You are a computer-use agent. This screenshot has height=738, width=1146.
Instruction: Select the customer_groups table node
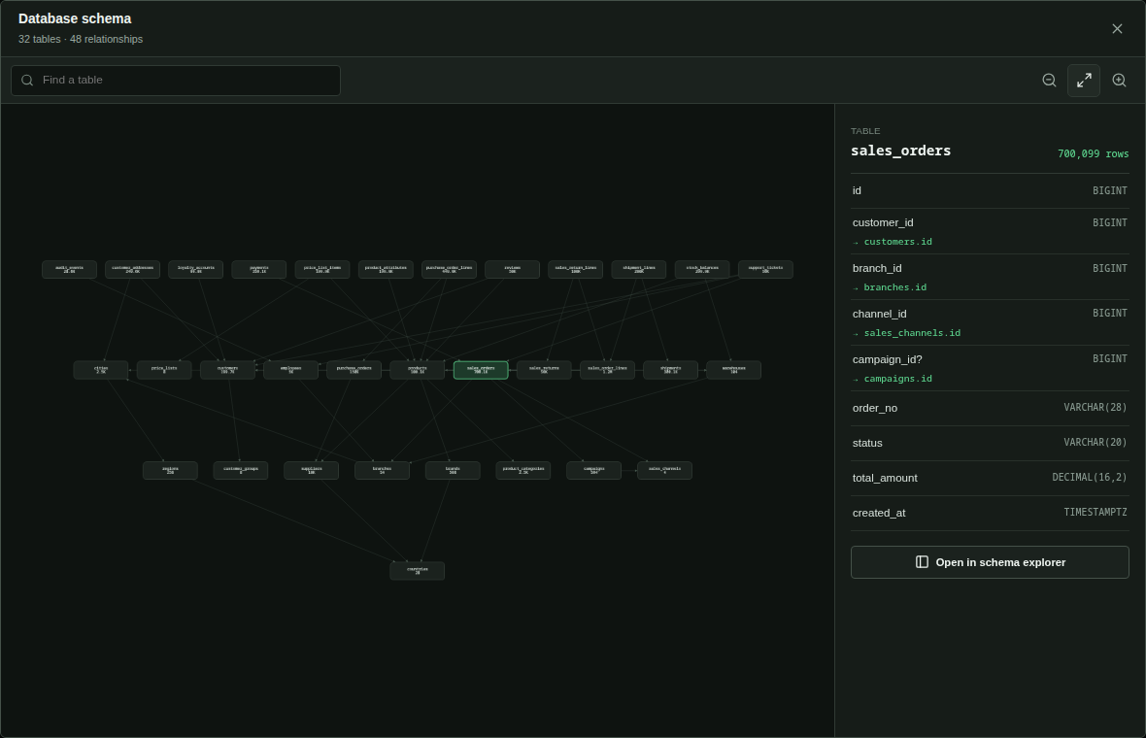pyautogui.click(x=241, y=471)
